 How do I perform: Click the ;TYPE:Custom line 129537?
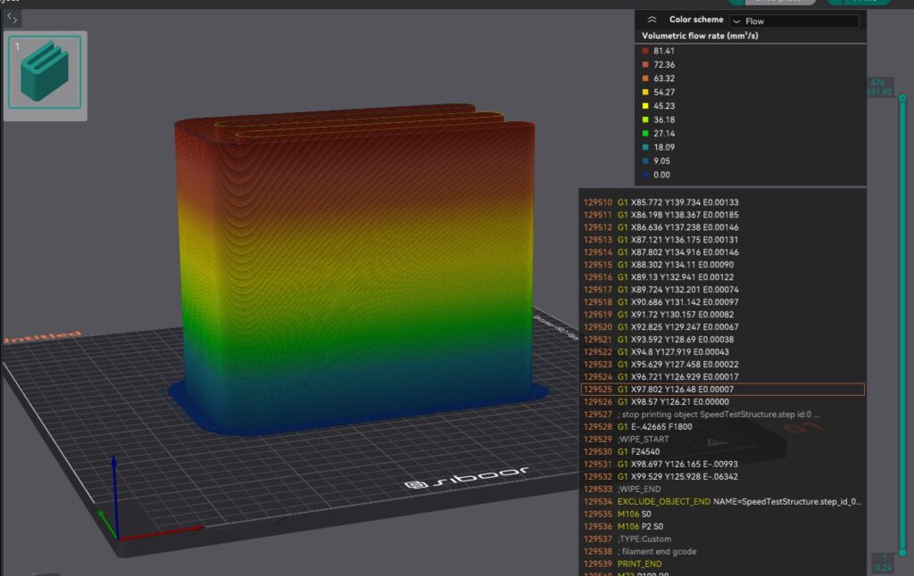point(723,539)
